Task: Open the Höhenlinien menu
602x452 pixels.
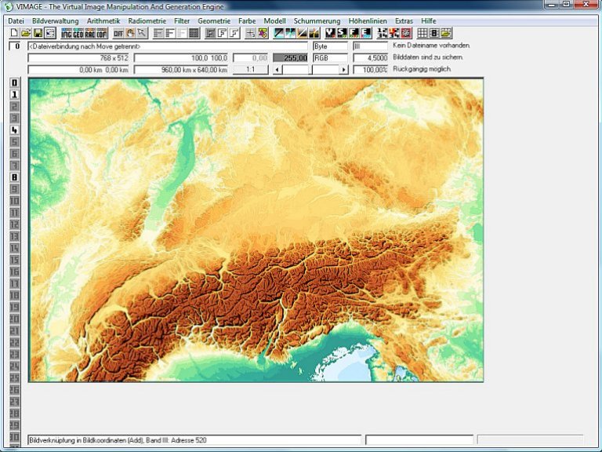Action: (368, 20)
